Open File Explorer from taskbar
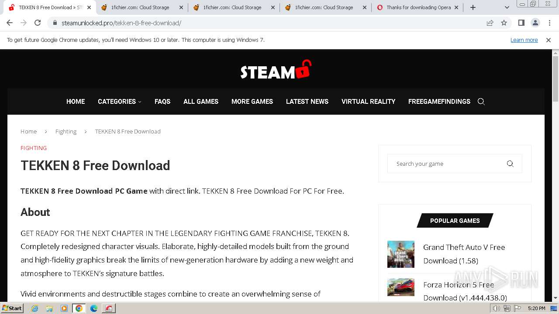 coord(49,308)
